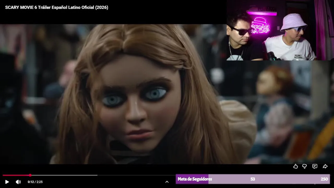
Task: Like the video with thumbs up
Action: pyautogui.click(x=296, y=166)
